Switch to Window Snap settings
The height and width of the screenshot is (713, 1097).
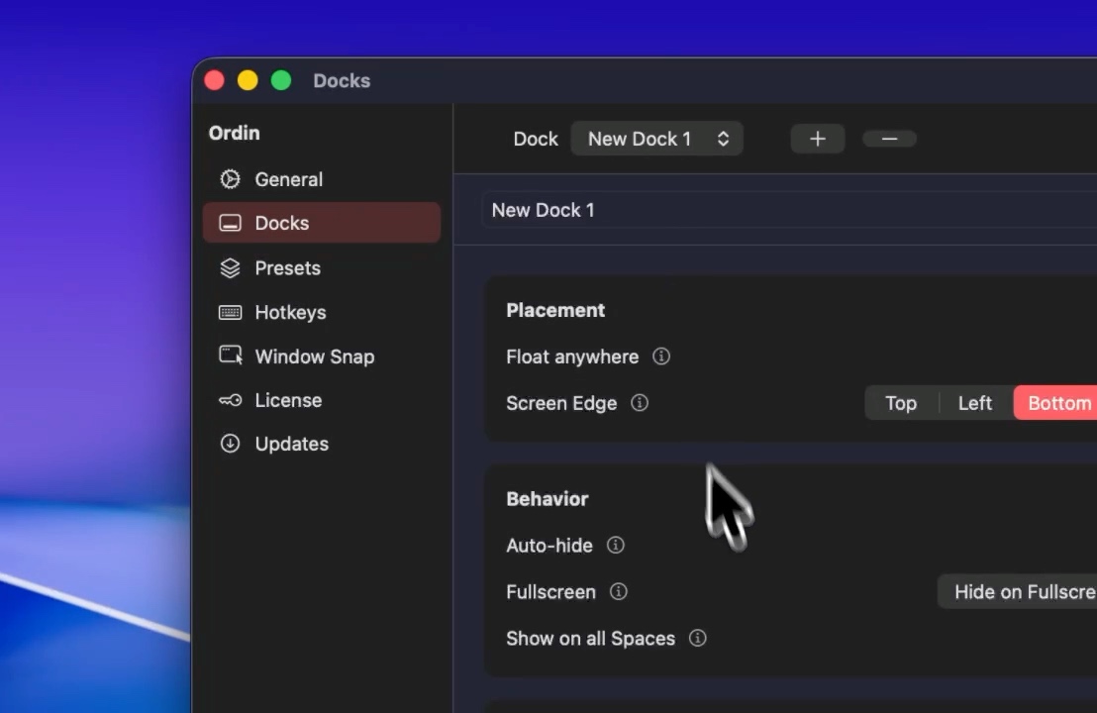322,356
